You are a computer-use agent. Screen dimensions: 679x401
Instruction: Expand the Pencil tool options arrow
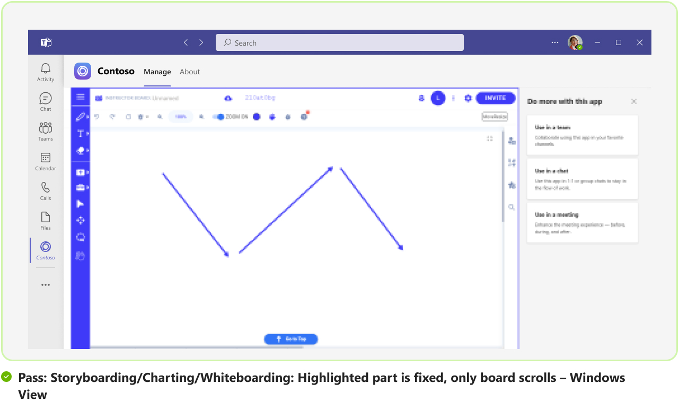pos(87,117)
